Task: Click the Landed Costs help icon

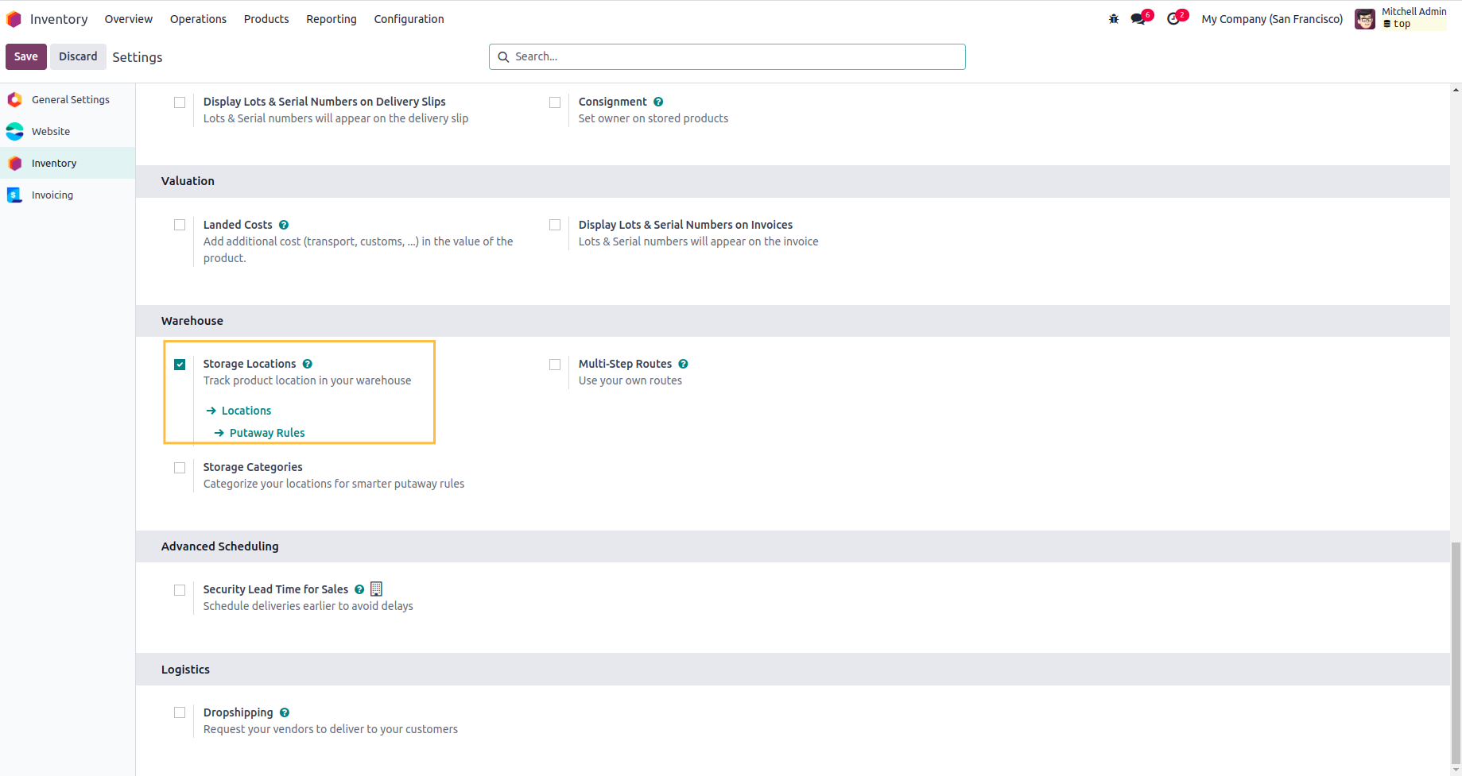Action: 284,225
